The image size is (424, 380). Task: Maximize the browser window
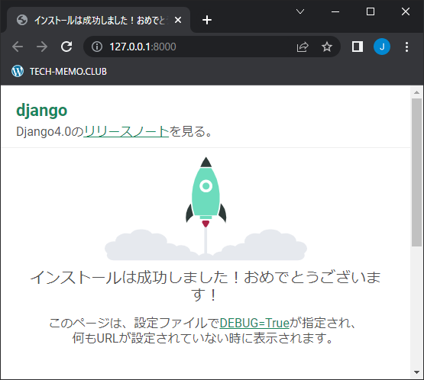point(371,11)
